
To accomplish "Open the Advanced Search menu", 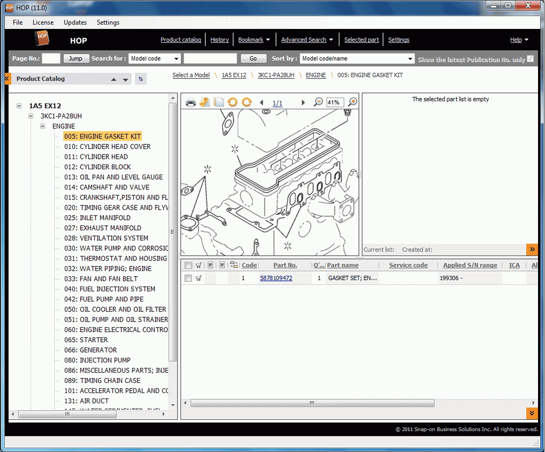I will (x=303, y=39).
